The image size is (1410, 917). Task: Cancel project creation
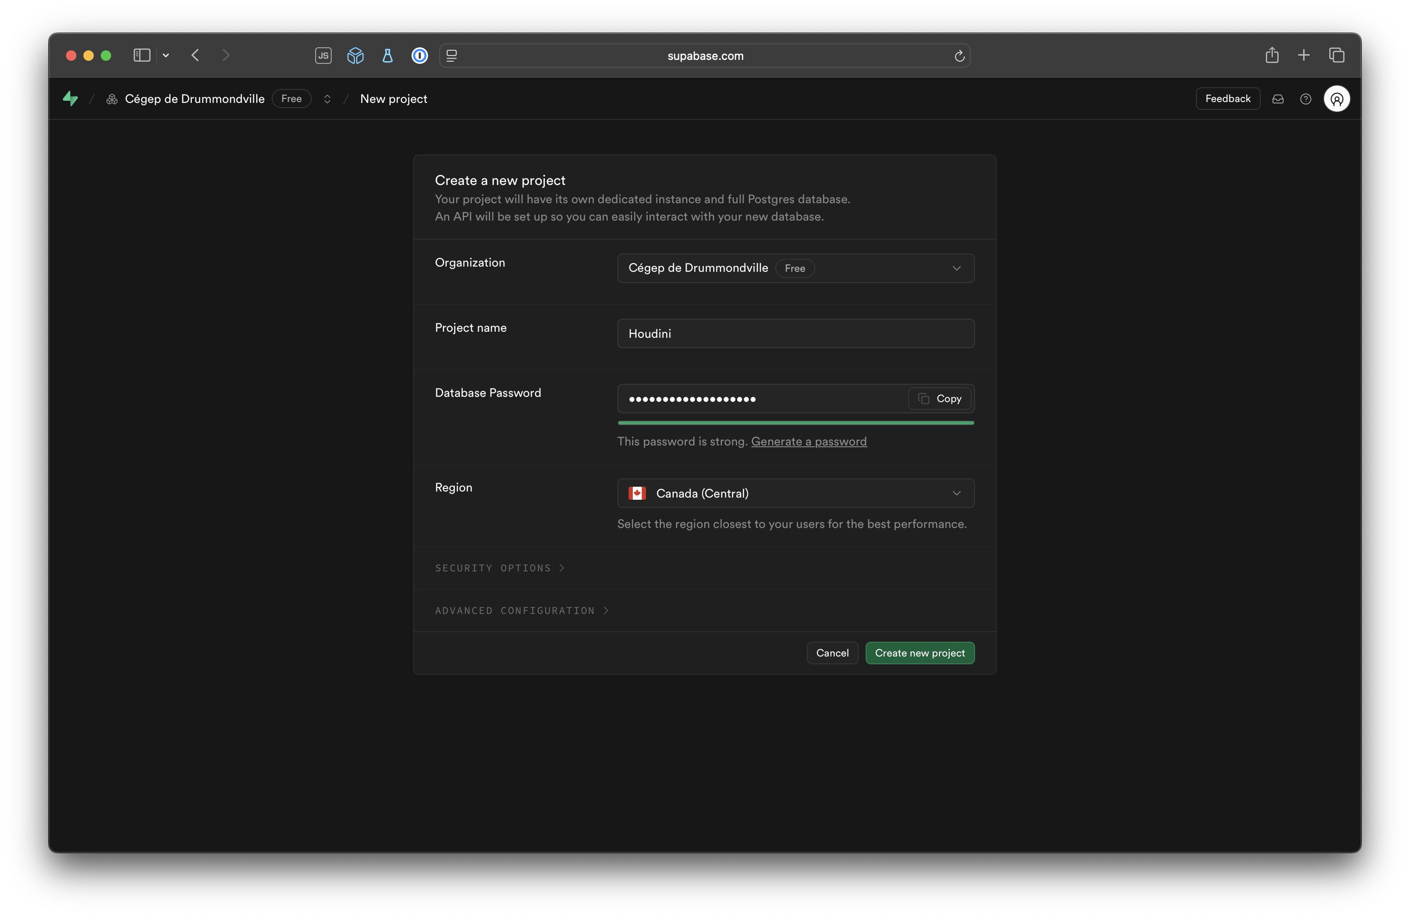point(832,653)
